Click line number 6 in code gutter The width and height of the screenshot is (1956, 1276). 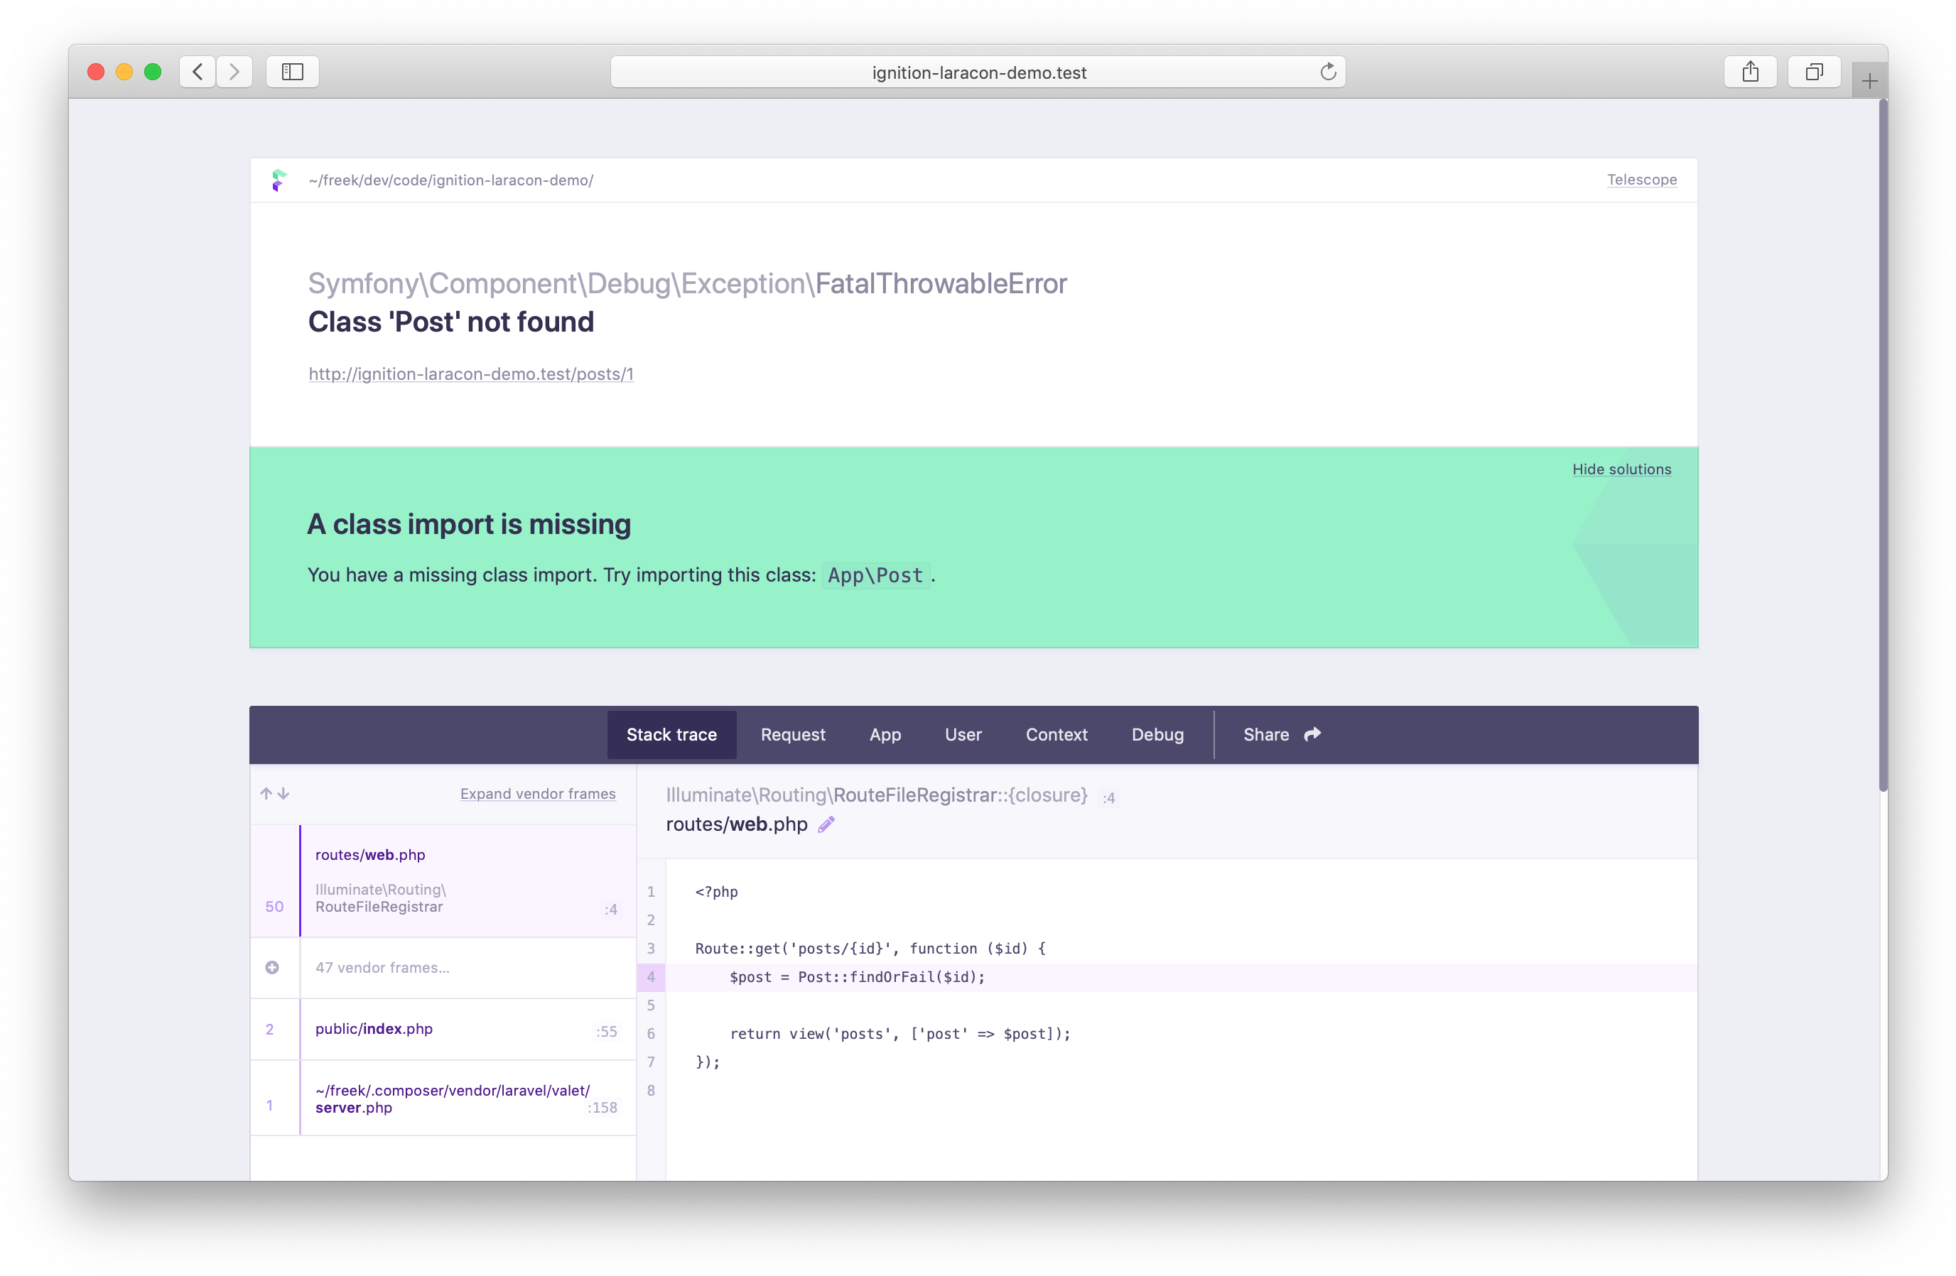(x=651, y=1034)
